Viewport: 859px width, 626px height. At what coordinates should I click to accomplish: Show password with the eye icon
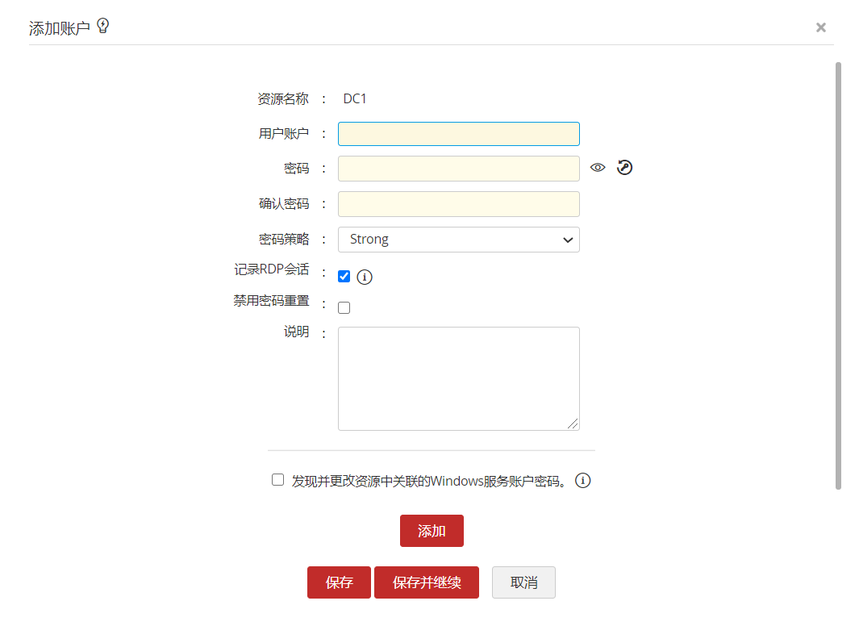pyautogui.click(x=598, y=168)
